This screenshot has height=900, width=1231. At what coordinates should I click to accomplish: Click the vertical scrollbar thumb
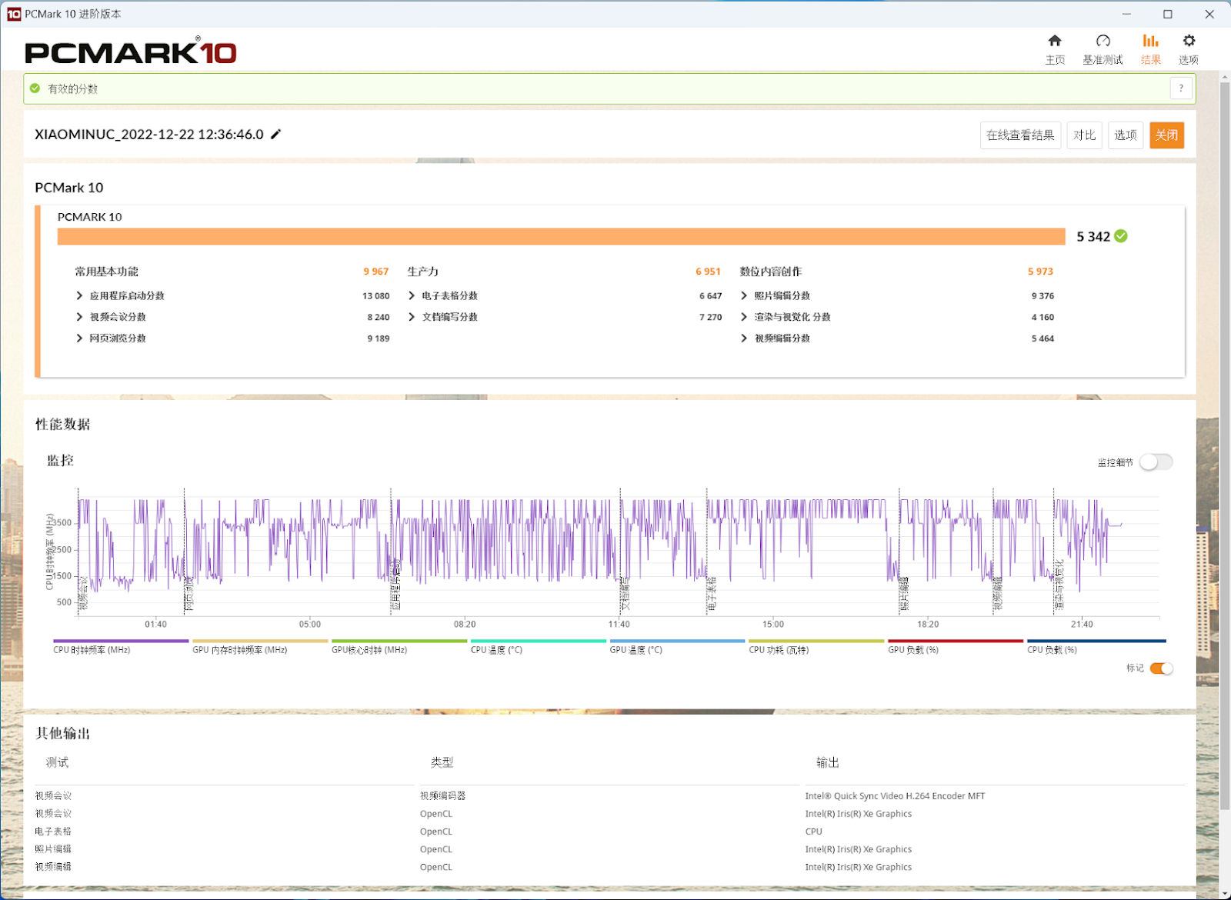pyautogui.click(x=1225, y=446)
